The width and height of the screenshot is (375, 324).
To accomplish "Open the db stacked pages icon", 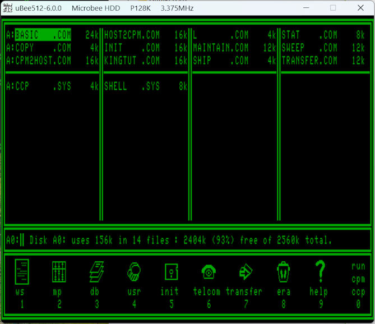I will (96, 272).
